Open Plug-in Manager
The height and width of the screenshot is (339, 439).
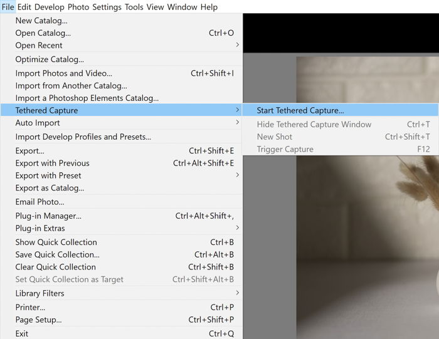click(48, 216)
